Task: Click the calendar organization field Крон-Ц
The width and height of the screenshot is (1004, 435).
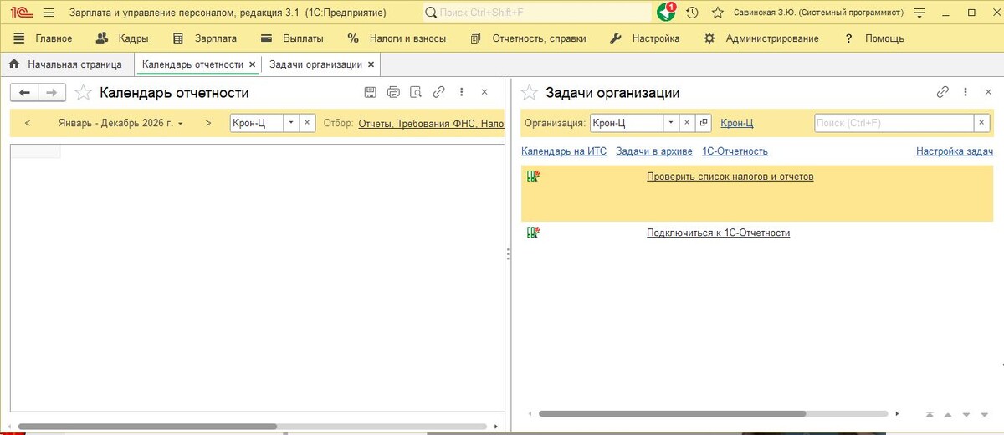Action: 257,123
